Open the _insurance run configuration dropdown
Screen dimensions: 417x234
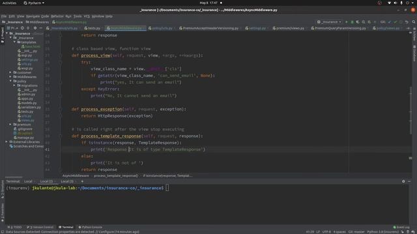pyautogui.click(x=329, y=22)
